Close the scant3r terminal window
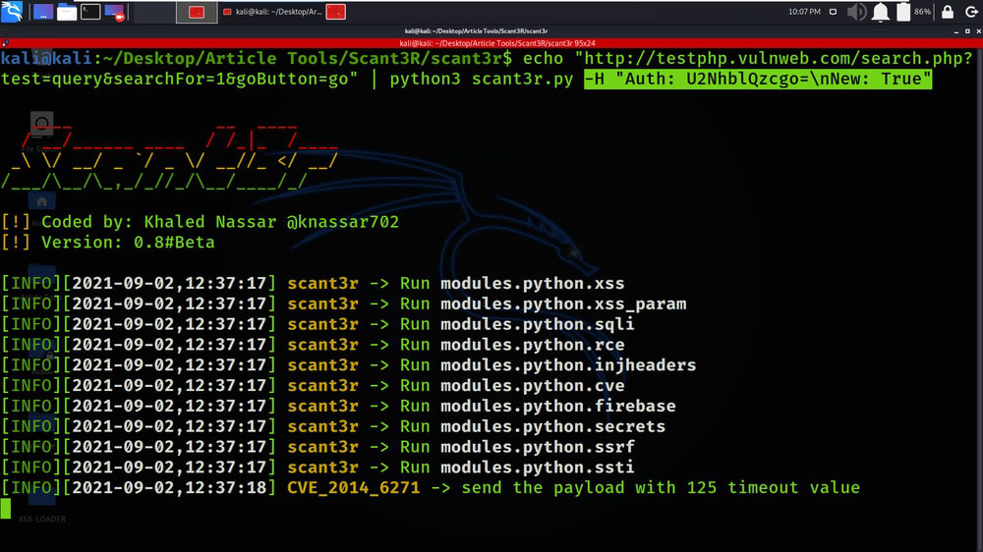 coord(979,31)
